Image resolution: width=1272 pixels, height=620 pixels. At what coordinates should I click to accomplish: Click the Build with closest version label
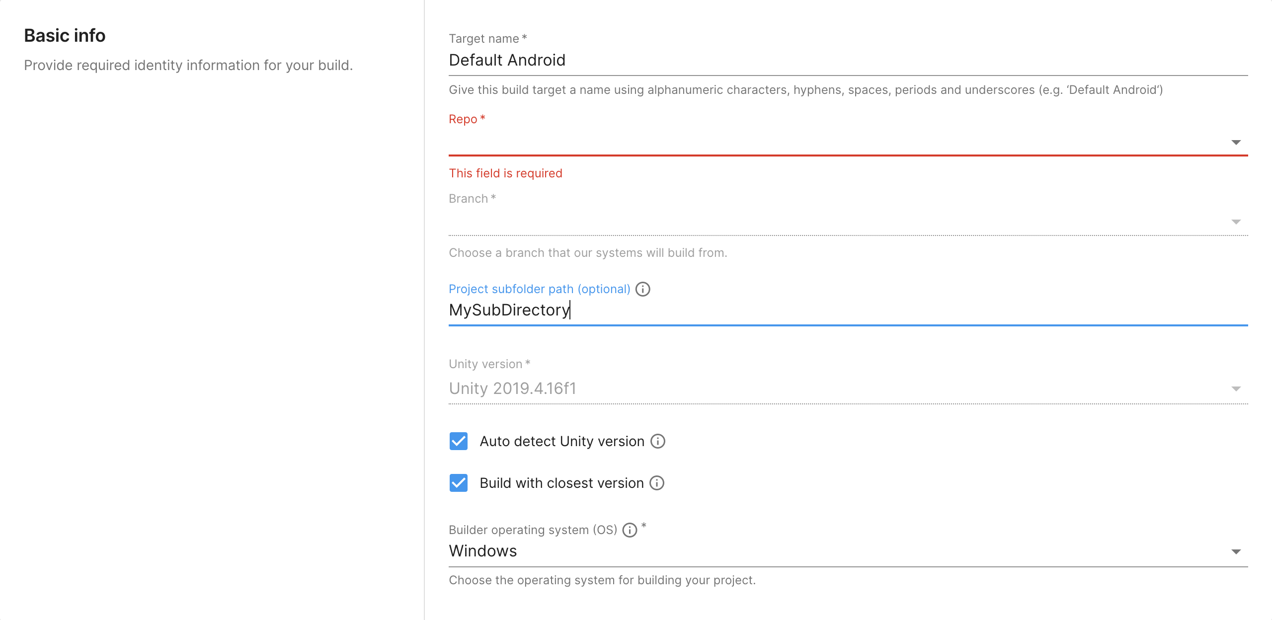[x=561, y=483]
